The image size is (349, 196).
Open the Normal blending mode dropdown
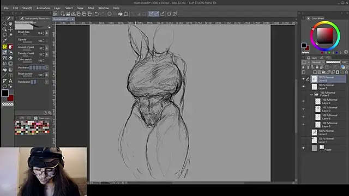tap(317, 62)
